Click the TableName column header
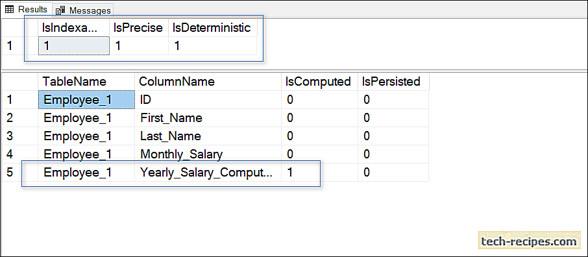The image size is (588, 257). click(x=86, y=81)
